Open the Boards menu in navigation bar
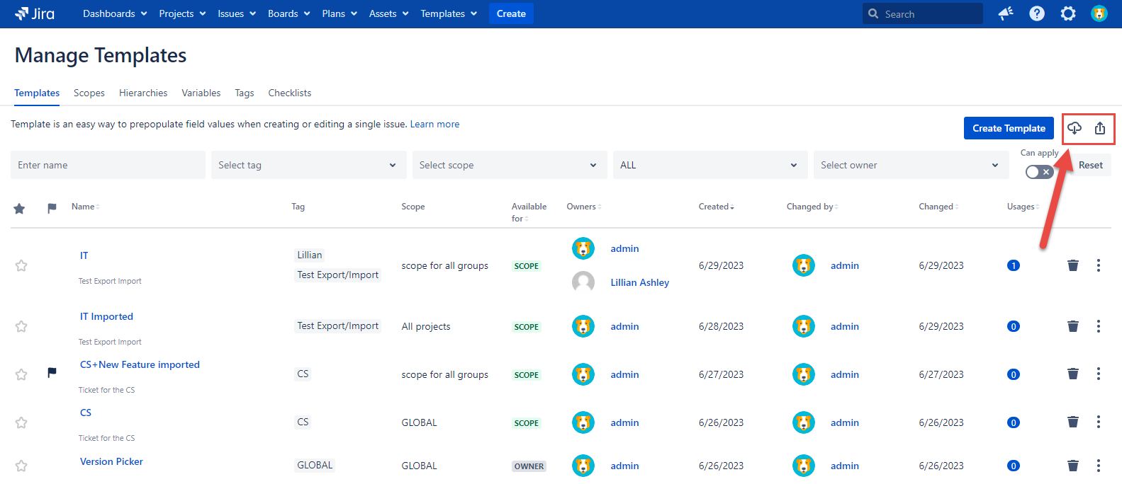The height and width of the screenshot is (484, 1122). pos(288,13)
